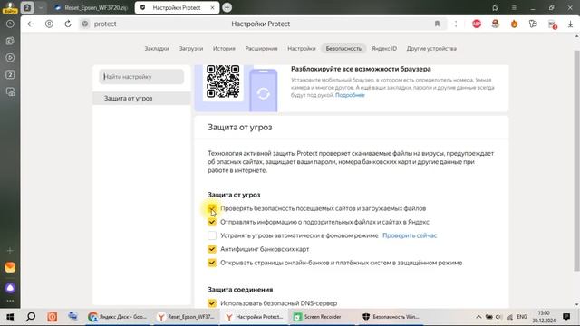Toggle sending suspicious file info to Yandex
This screenshot has width=580, height=326.
pyautogui.click(x=212, y=222)
